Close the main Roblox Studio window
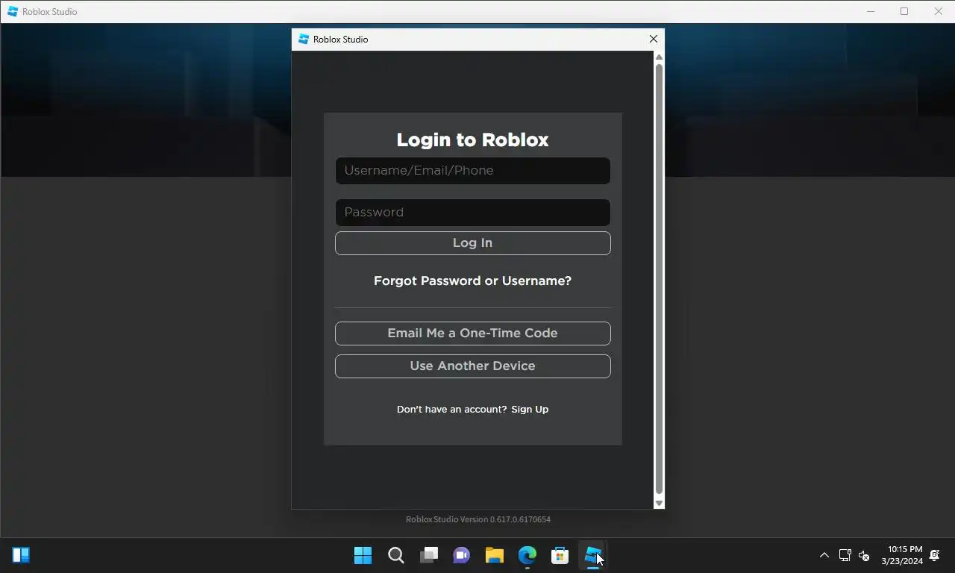Screen dimensions: 955x573 939,11
